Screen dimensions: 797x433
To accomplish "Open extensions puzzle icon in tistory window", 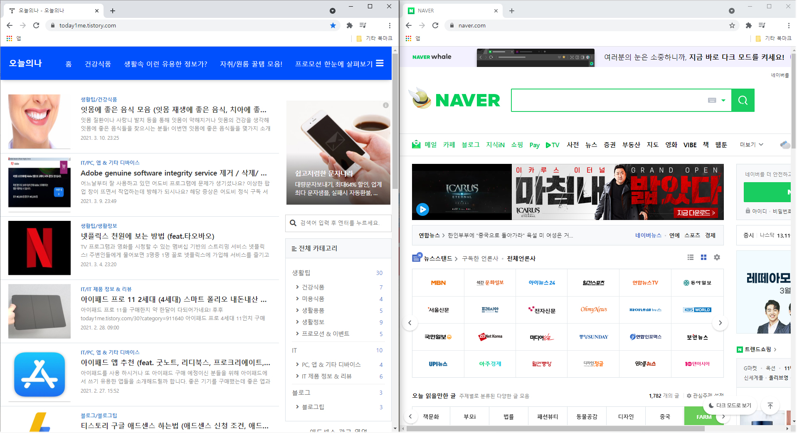I will coord(350,25).
